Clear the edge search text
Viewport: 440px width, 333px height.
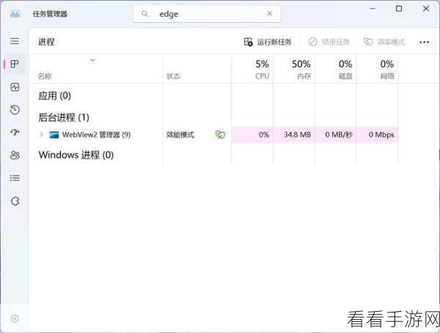tap(270, 13)
